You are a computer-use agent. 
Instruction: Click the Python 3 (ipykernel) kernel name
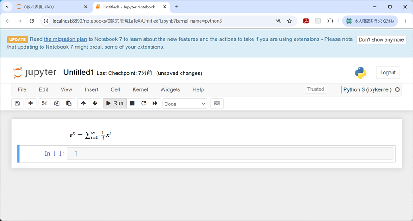(367, 90)
